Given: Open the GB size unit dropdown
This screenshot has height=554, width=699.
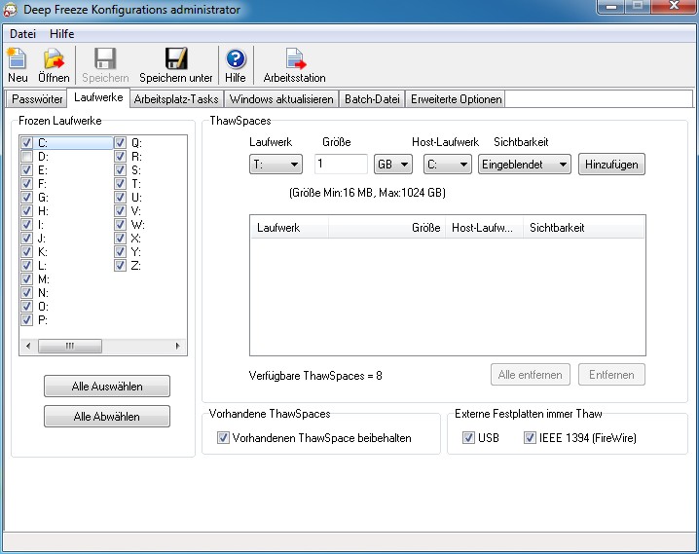Looking at the screenshot, I should 392,165.
